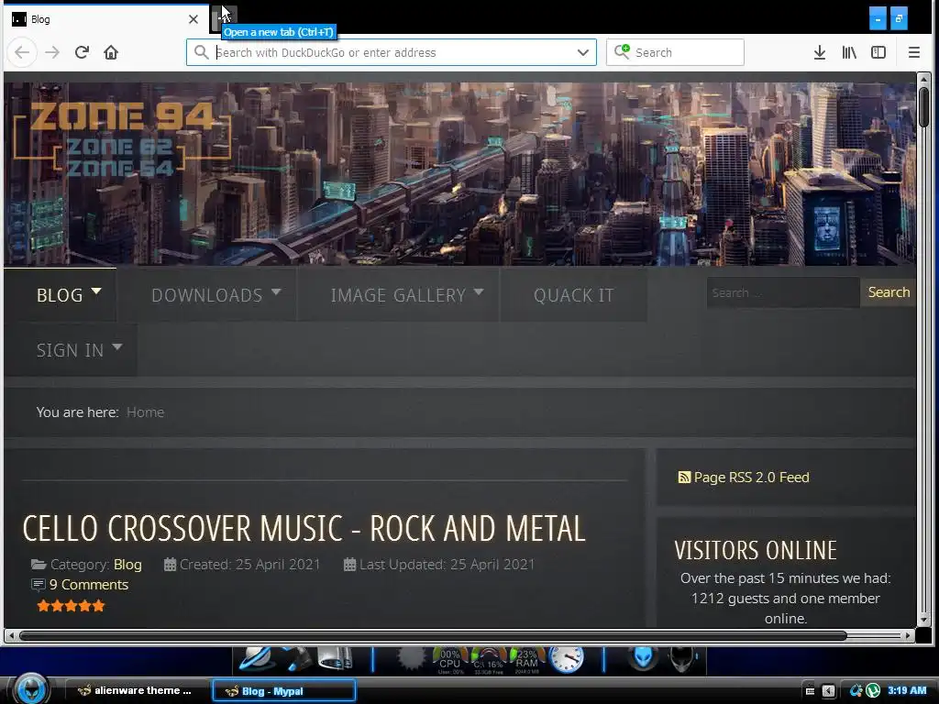Reload the current page
Image resolution: width=939 pixels, height=704 pixels.
tap(82, 52)
